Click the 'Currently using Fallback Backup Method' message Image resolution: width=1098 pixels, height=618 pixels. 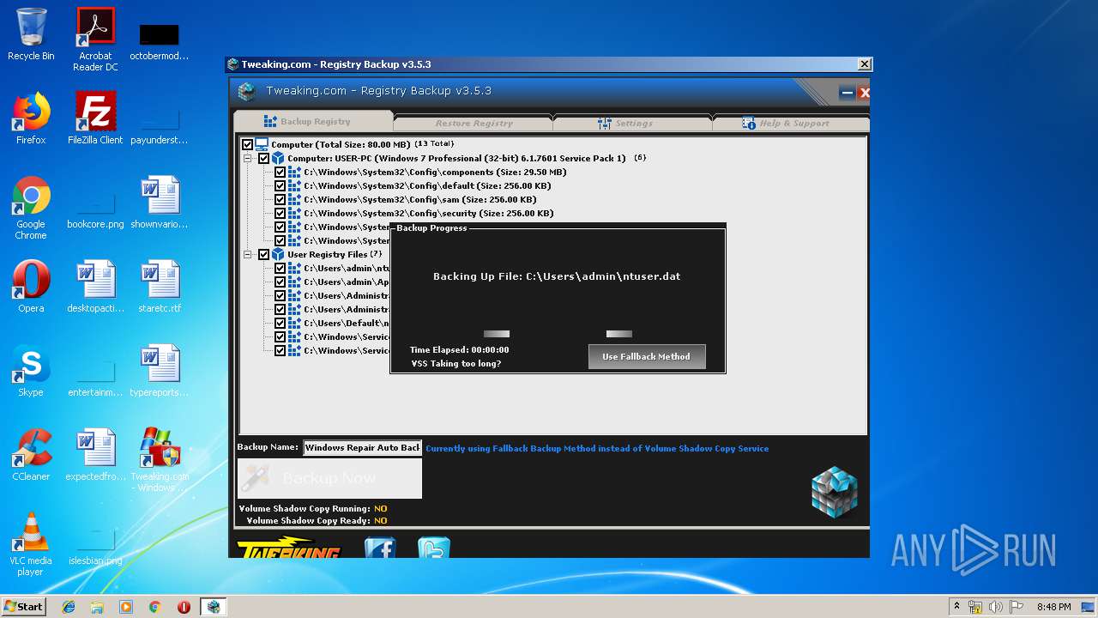(x=597, y=448)
